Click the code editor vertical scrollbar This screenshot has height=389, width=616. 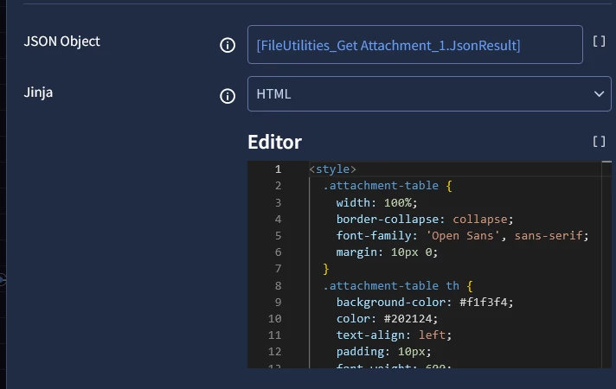(x=606, y=265)
